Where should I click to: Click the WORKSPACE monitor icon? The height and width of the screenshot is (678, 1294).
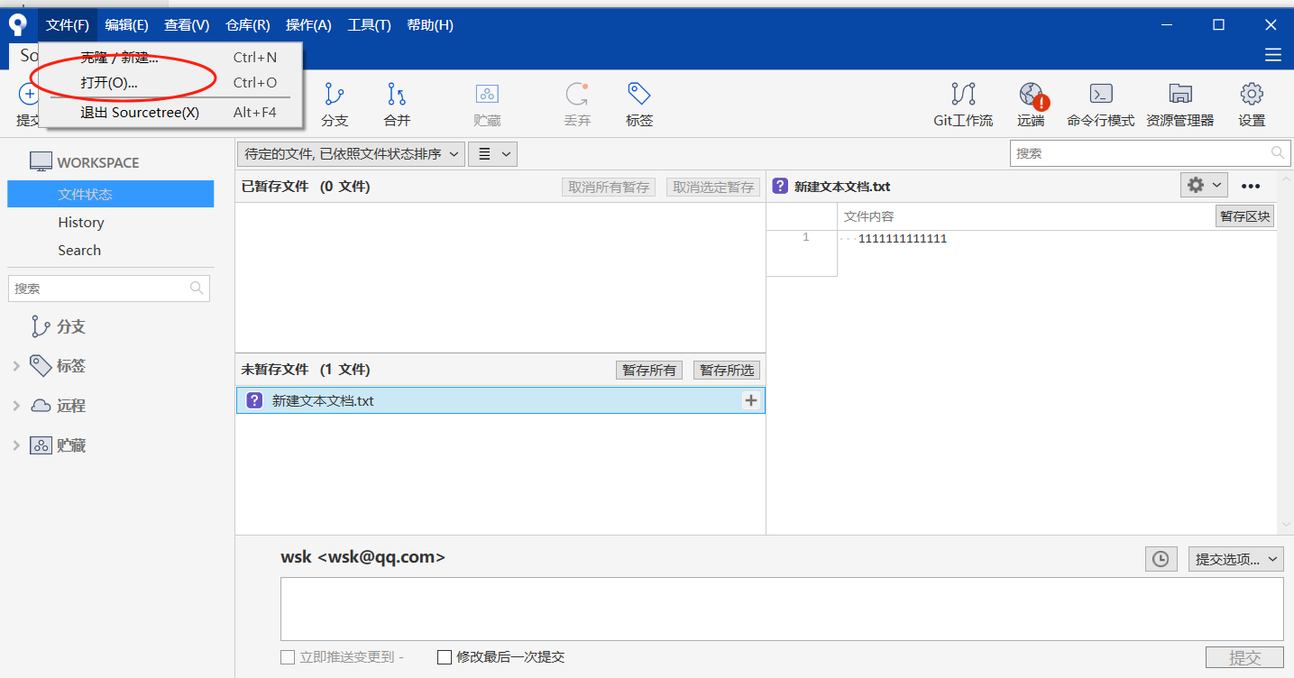point(41,162)
